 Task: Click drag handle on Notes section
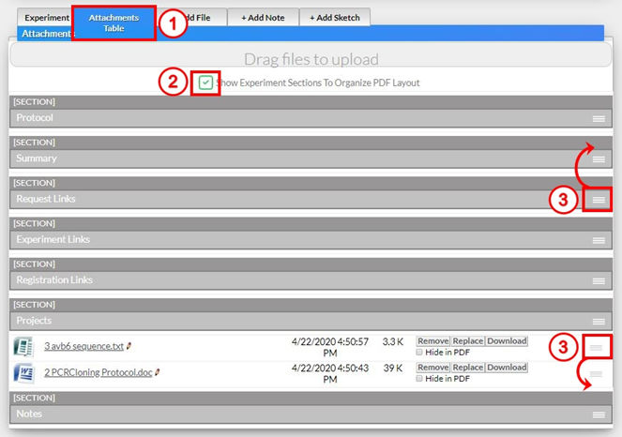[x=598, y=414]
